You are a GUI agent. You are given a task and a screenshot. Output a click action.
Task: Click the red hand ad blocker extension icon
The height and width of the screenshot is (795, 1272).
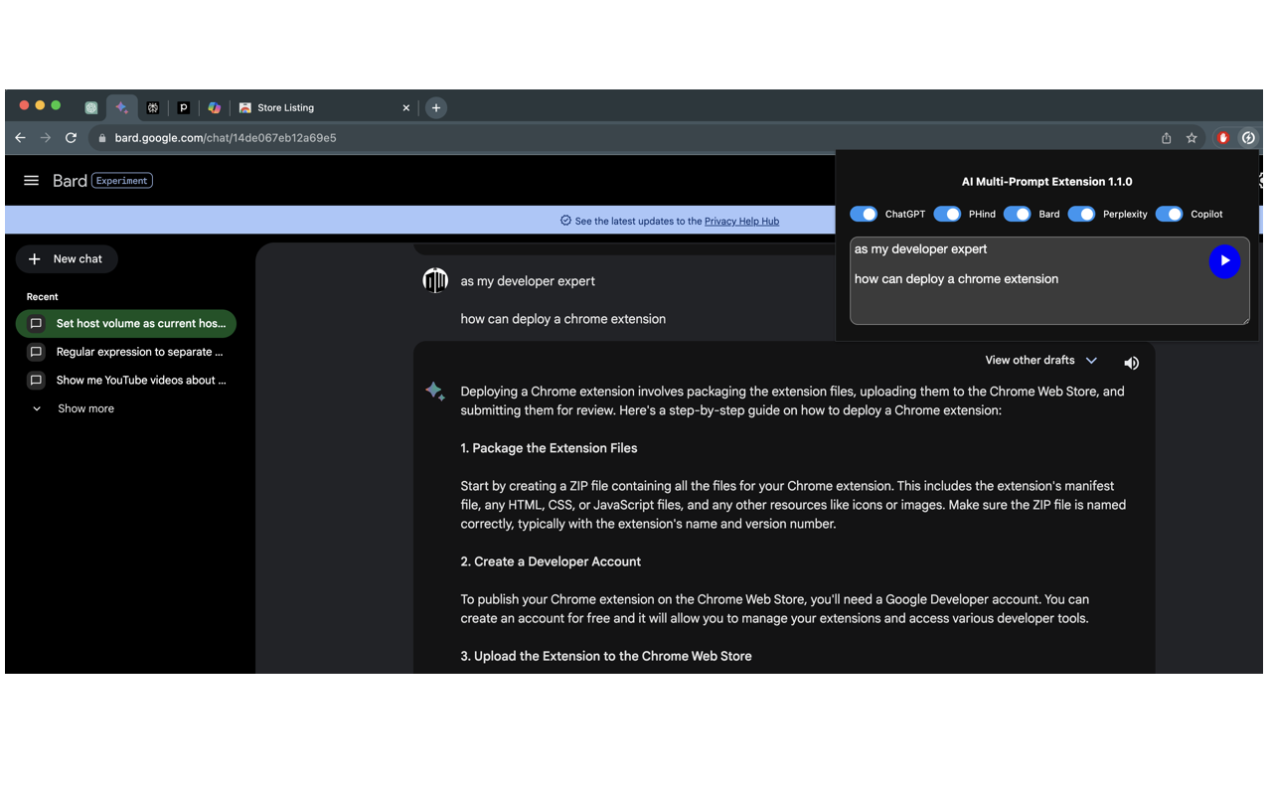[1223, 138]
